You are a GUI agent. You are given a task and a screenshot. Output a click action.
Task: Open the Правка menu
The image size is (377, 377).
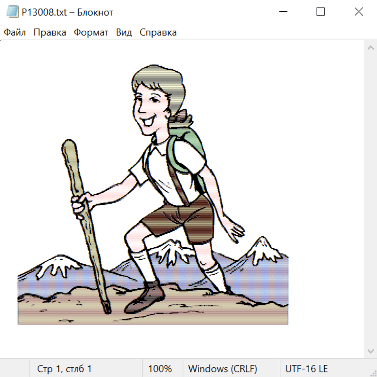(49, 33)
